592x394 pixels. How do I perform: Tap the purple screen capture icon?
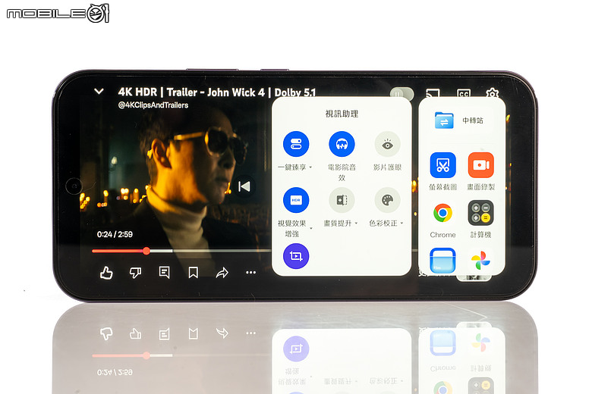pyautogui.click(x=296, y=256)
